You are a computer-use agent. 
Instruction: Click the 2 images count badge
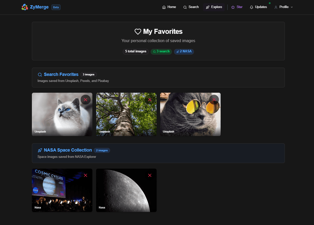pos(102,150)
